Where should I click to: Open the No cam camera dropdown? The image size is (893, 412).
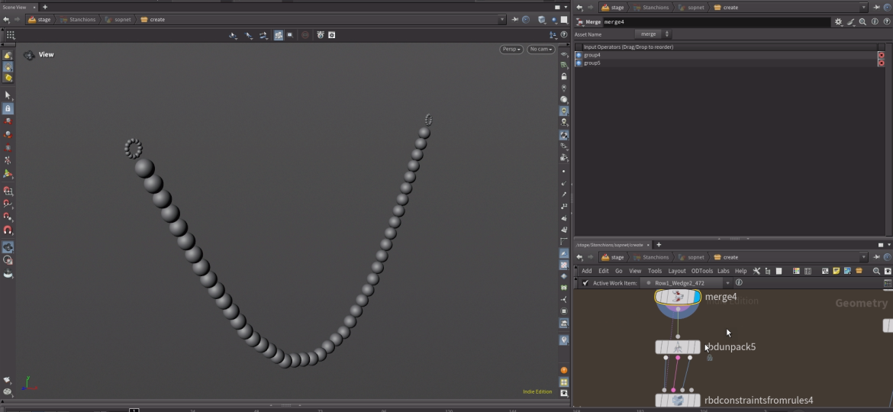(540, 50)
